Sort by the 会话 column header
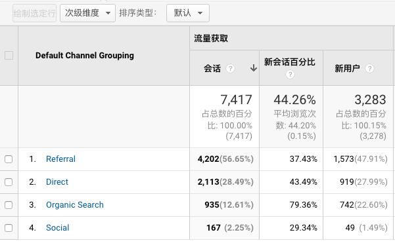 (212, 68)
